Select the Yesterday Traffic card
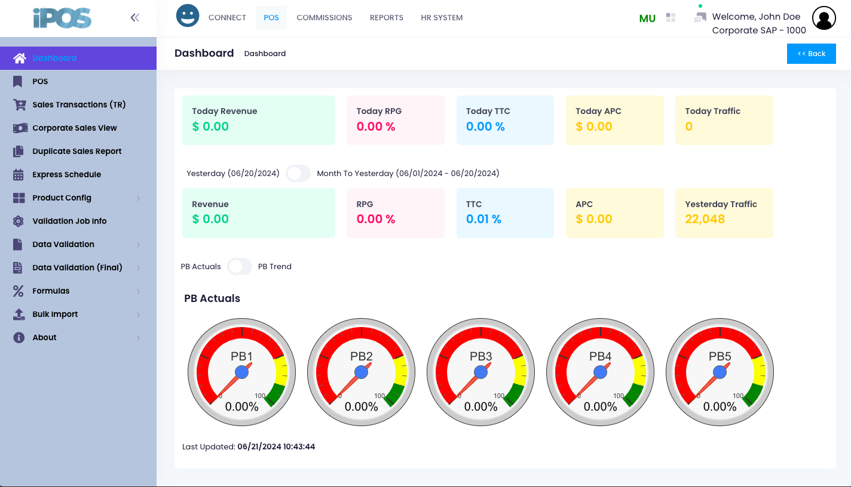Viewport: 851px width, 487px height. (x=724, y=213)
